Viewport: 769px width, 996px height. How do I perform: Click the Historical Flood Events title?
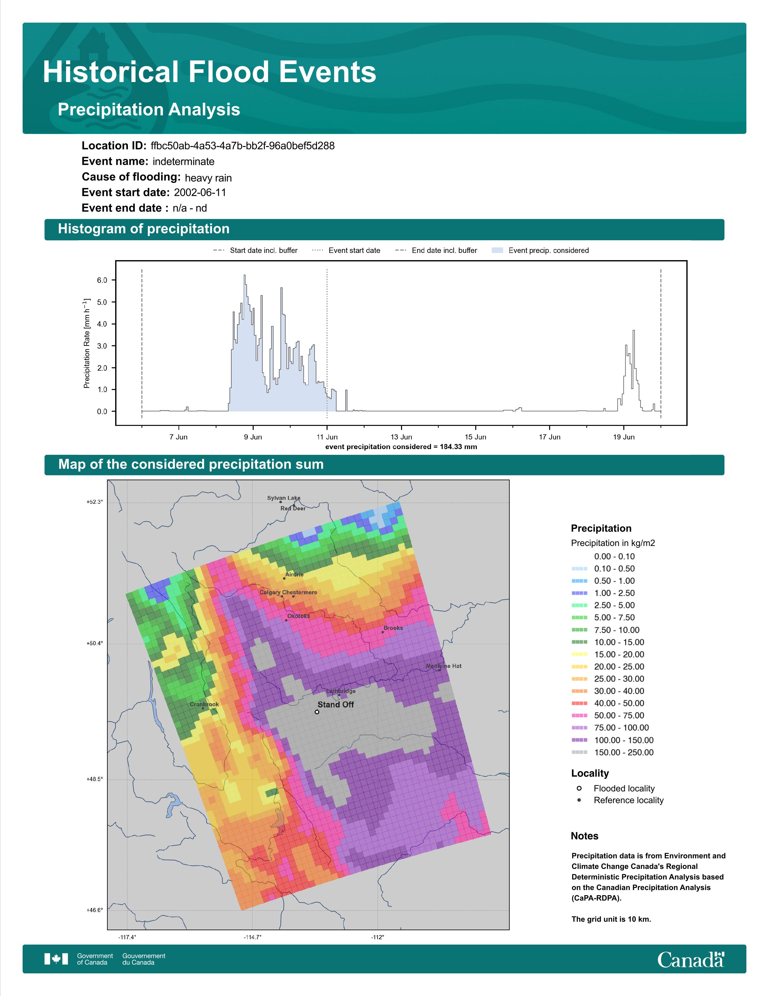click(210, 72)
